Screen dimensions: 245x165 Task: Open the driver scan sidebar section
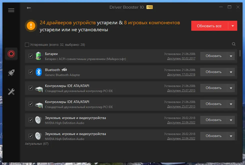coord(11,54)
